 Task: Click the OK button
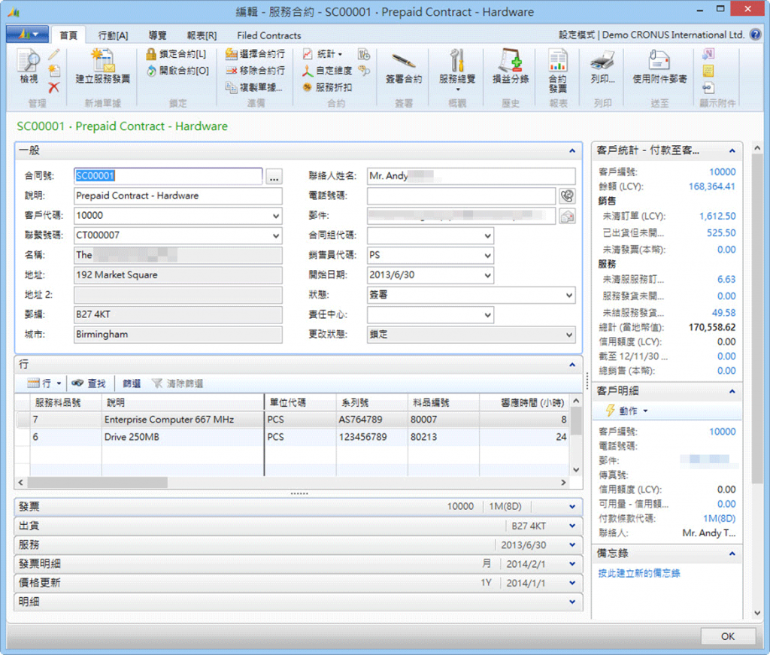(x=727, y=636)
